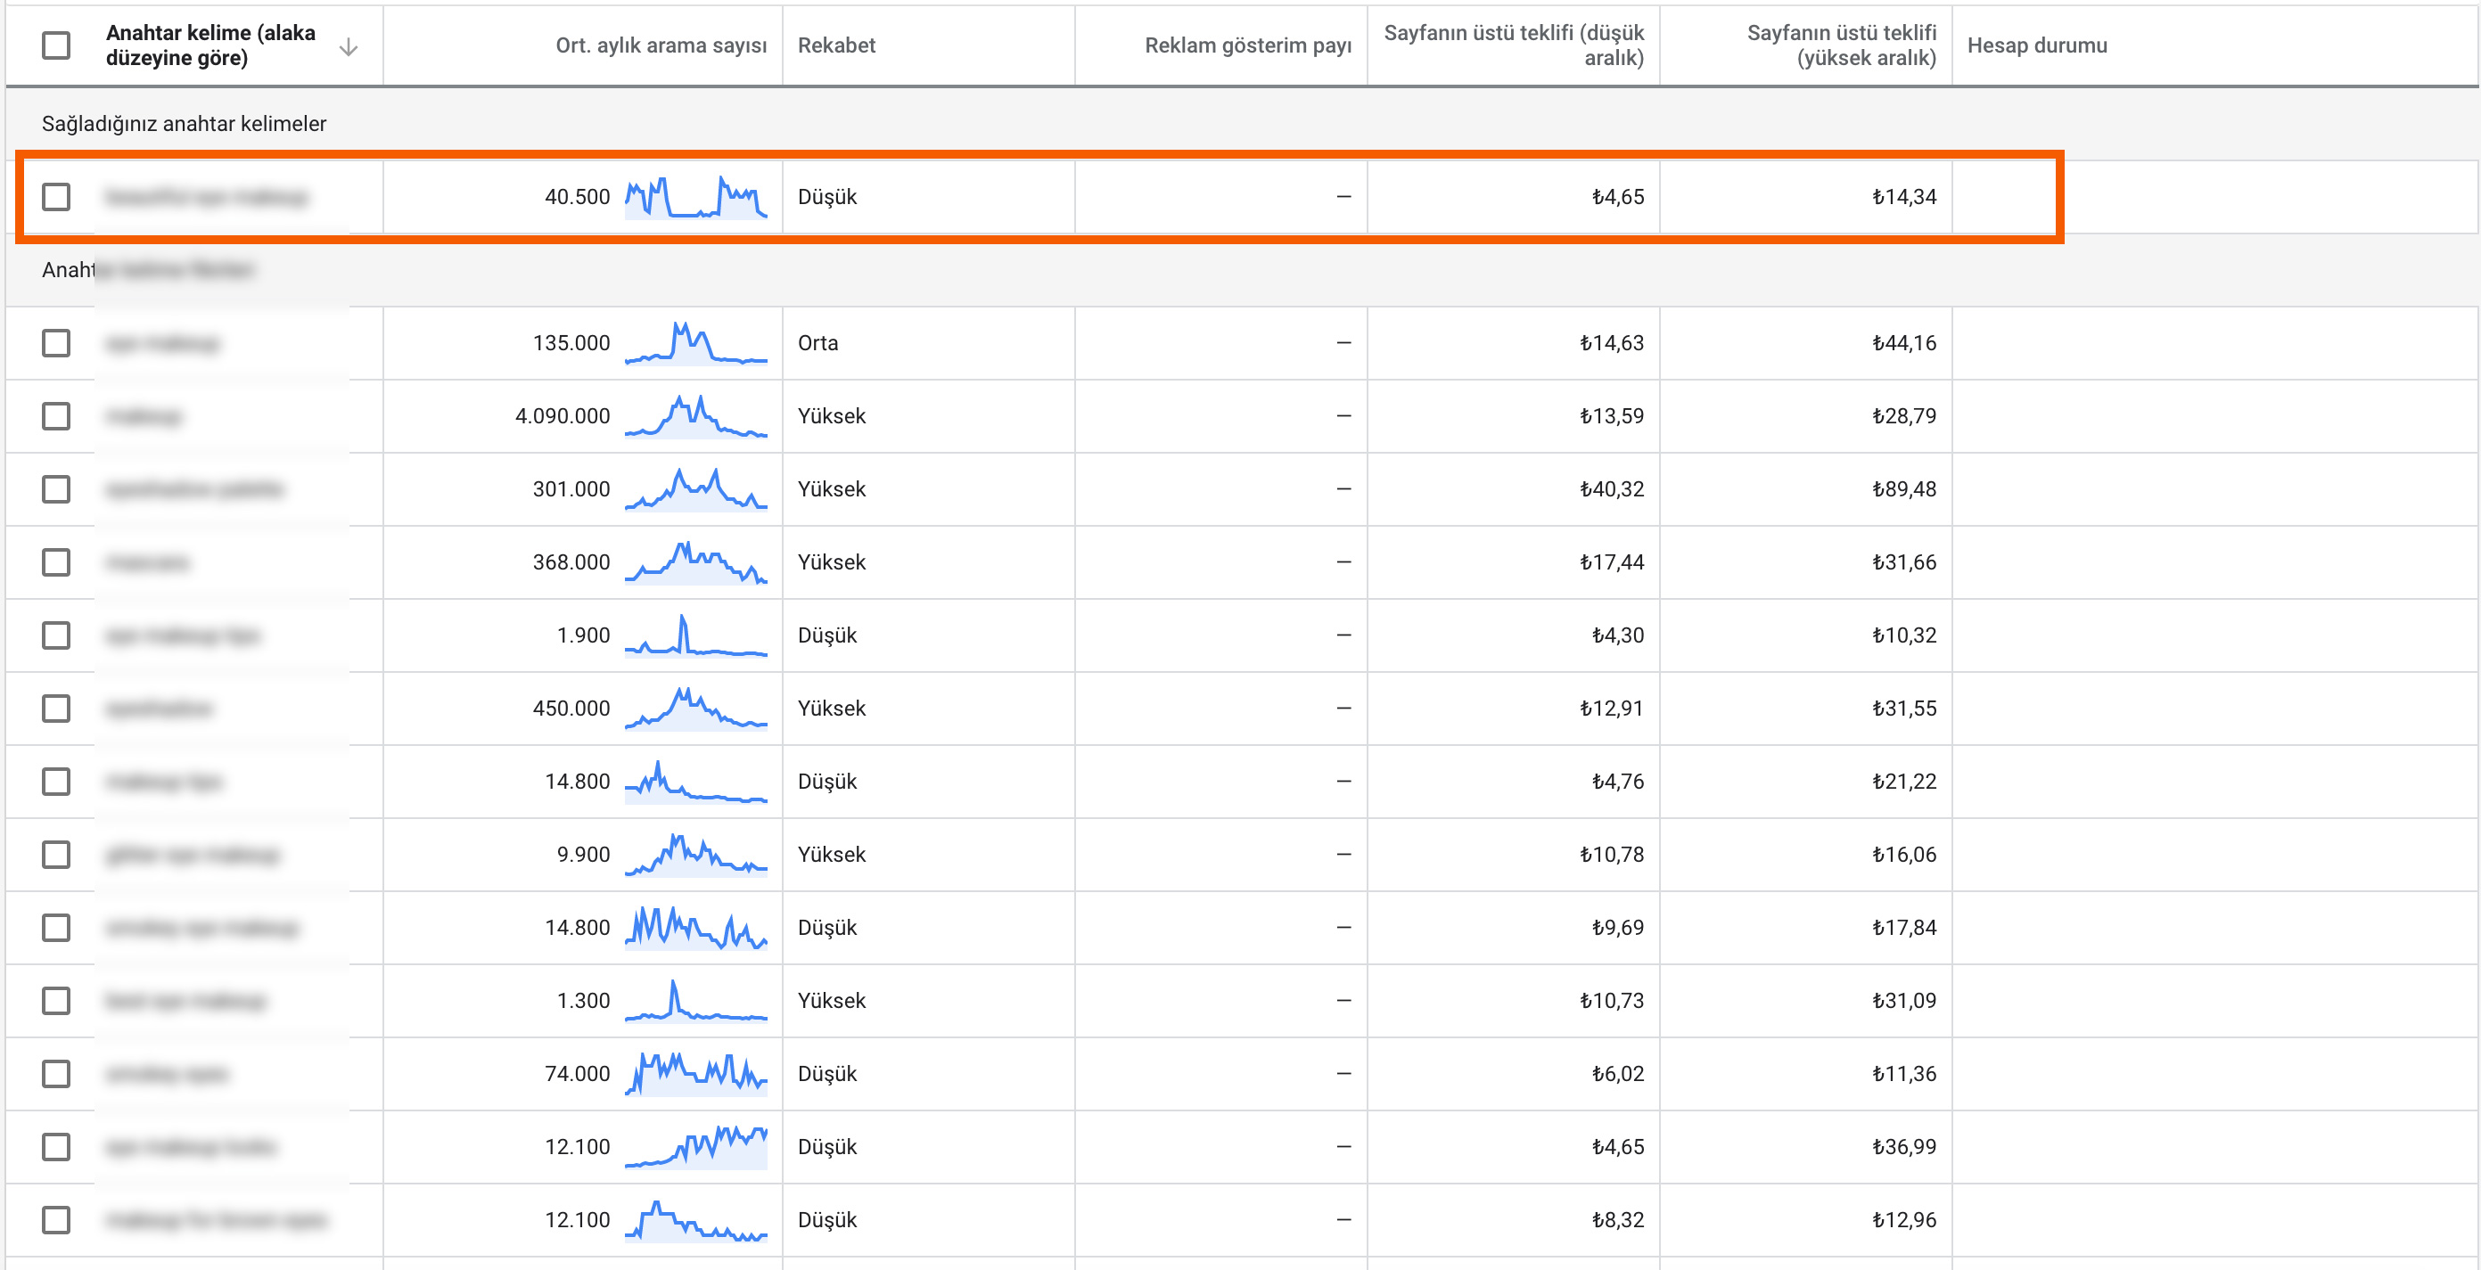The height and width of the screenshot is (1270, 2481).
Task: Tick the checkbox in the row with ₺36,99
Action: (x=56, y=1147)
